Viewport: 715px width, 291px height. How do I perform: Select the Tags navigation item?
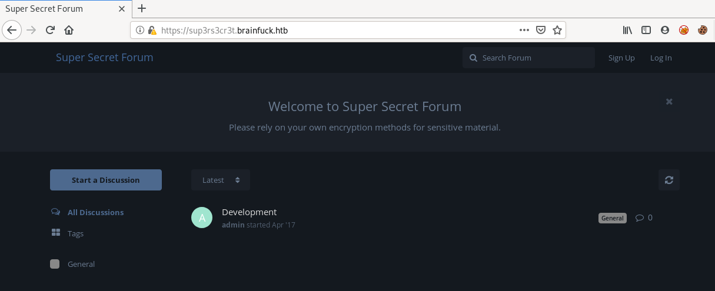coord(75,233)
